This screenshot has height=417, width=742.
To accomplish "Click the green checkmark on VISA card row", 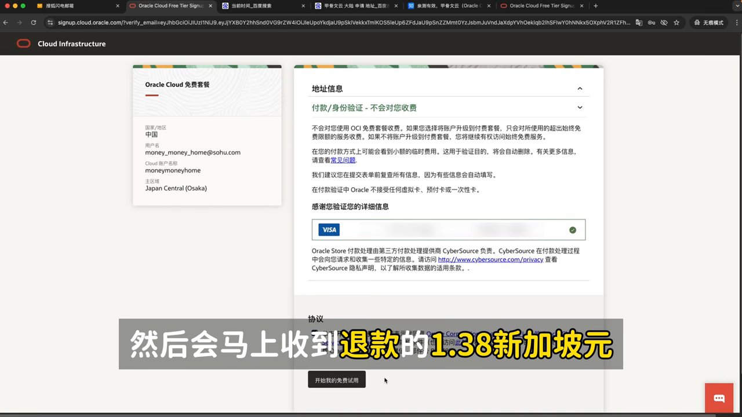I will 573,230.
